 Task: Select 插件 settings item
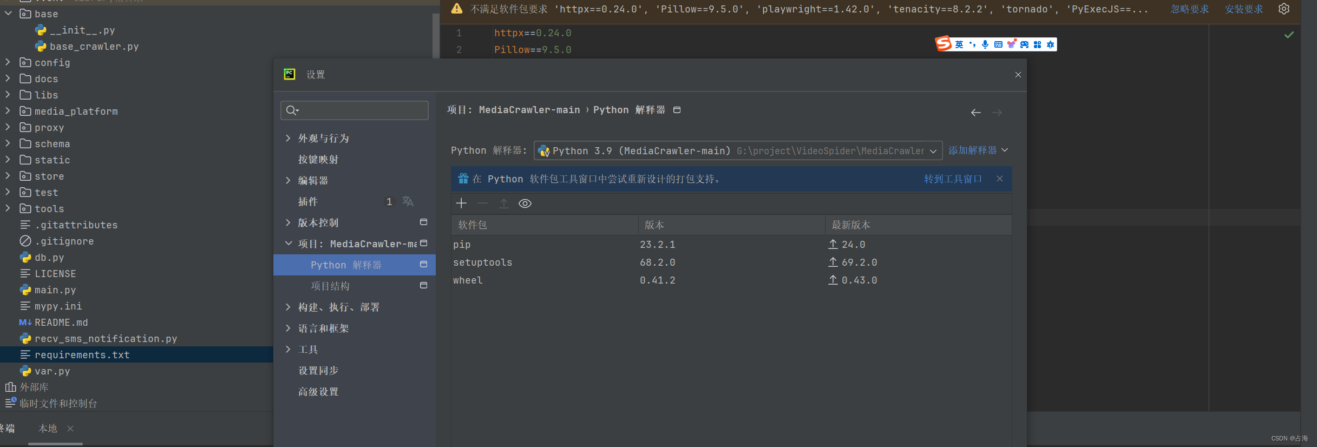tap(308, 201)
